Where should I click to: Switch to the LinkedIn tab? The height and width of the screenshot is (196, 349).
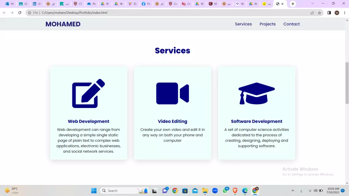37,4
